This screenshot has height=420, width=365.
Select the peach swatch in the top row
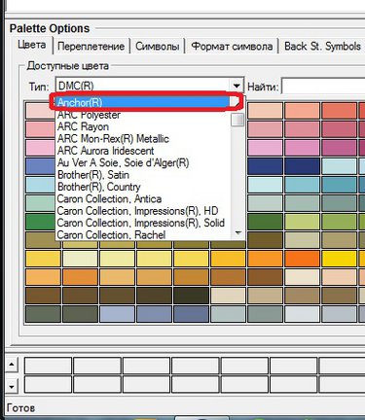pyautogui.click(x=265, y=111)
